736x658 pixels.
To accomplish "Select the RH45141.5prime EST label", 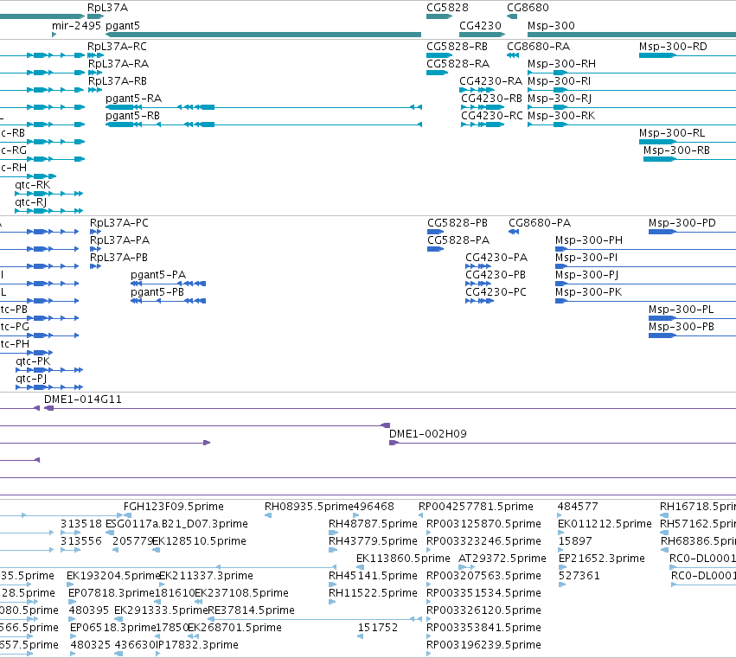I will click(373, 576).
